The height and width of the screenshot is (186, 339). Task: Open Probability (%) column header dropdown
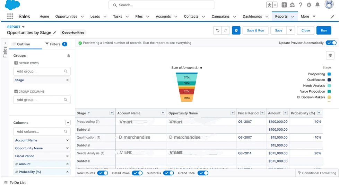coord(319,113)
